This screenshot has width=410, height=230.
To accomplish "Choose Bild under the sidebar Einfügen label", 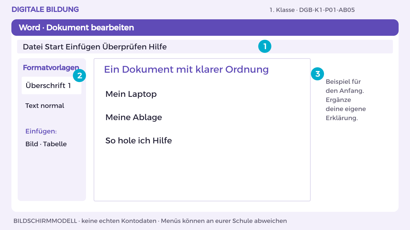I will 32,144.
